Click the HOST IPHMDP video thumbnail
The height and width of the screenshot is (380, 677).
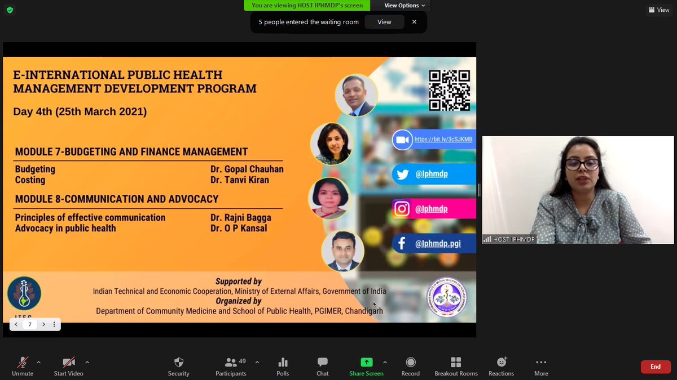[578, 190]
